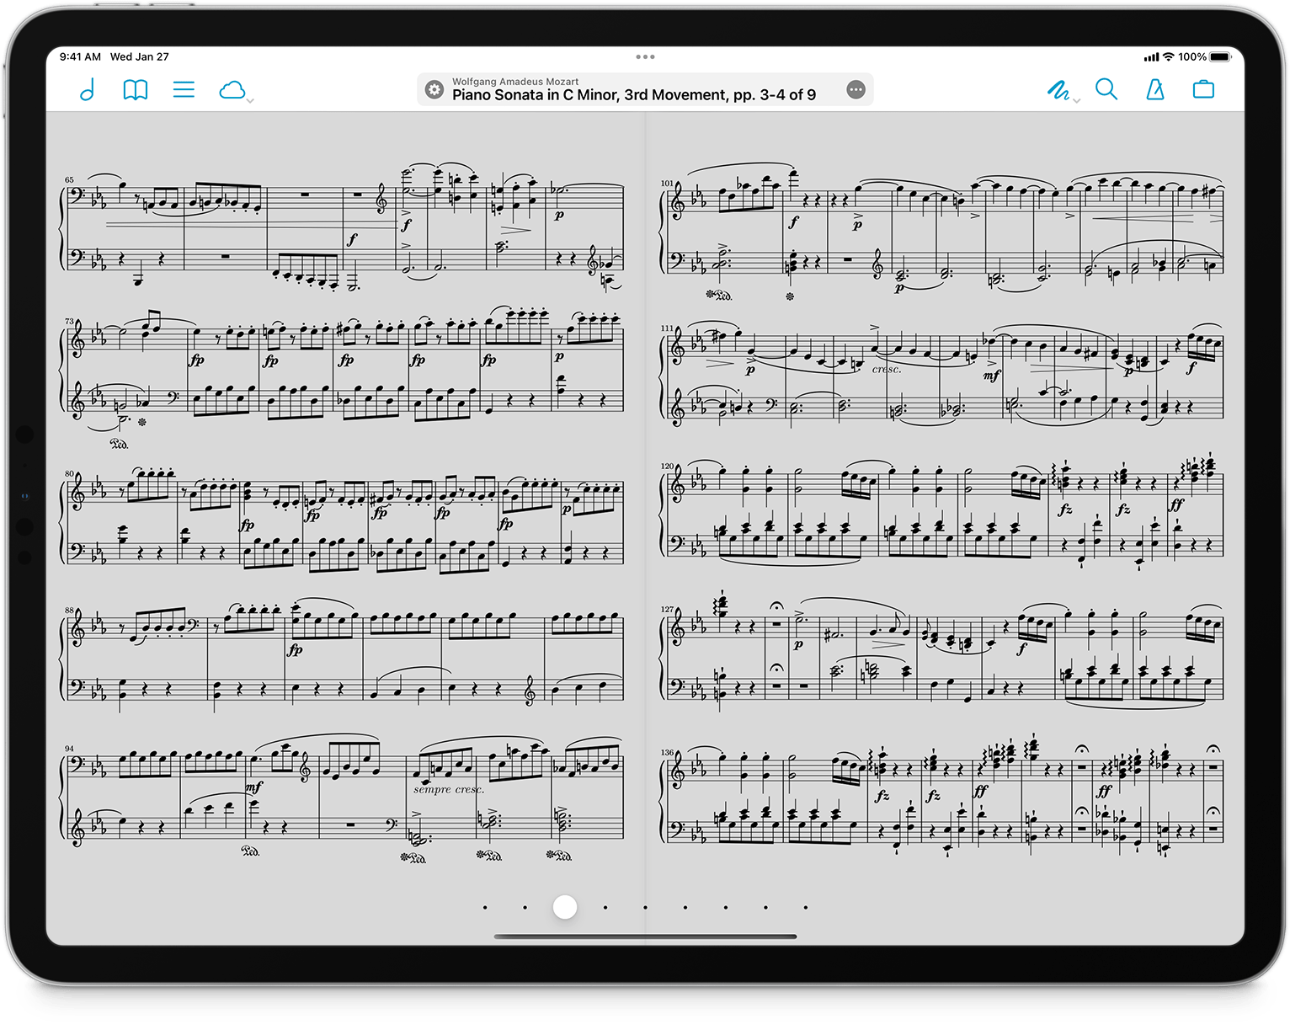Click the "Wed Jan 27" date in status bar

pyautogui.click(x=140, y=56)
